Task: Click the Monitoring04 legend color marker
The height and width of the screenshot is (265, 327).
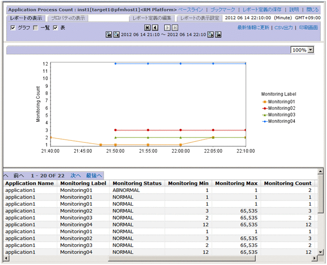Action: [x=264, y=121]
